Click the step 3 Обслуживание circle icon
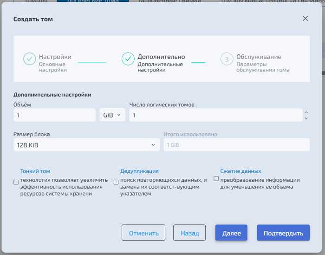 click(227, 59)
